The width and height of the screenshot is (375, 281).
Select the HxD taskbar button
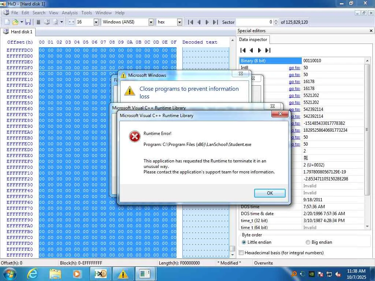coord(100,274)
